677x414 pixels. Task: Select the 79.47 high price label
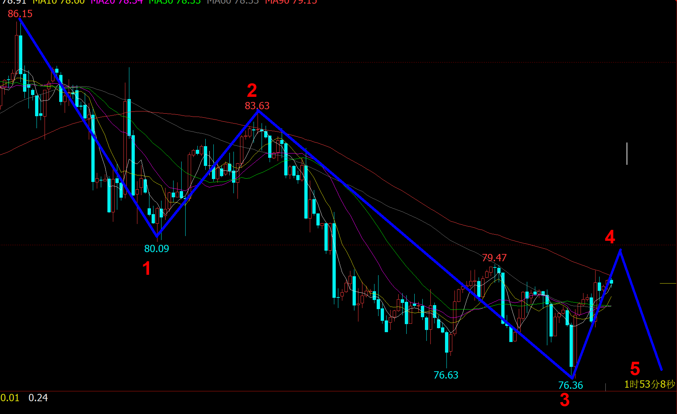click(494, 258)
